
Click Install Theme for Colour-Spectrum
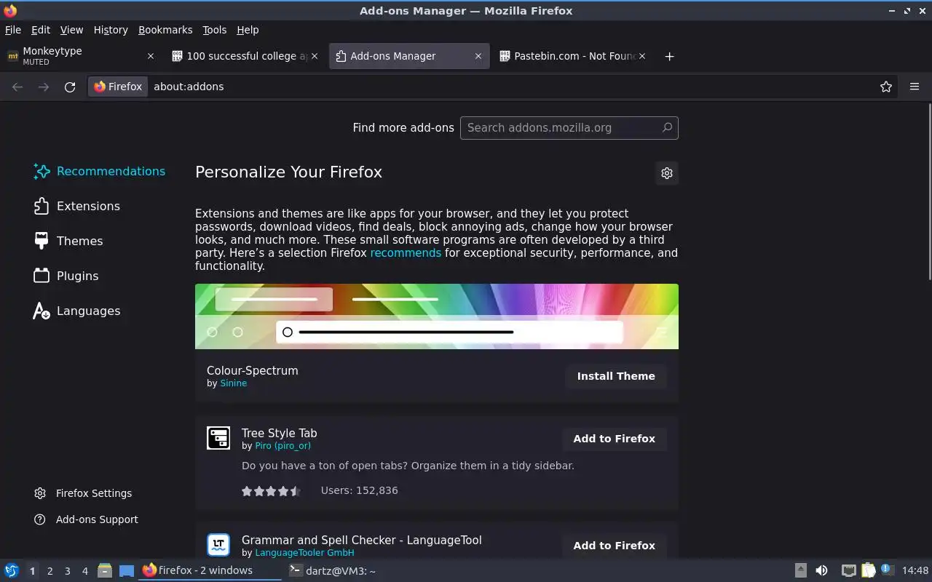click(x=616, y=376)
